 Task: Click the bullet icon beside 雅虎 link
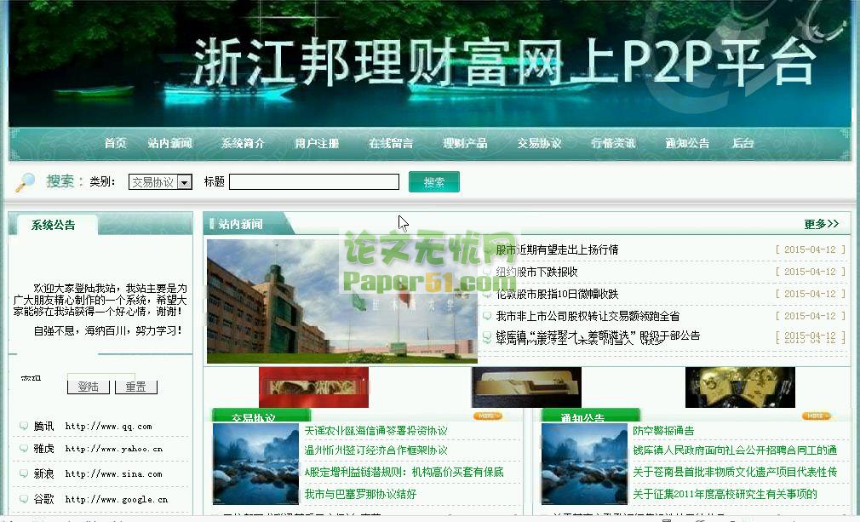(x=24, y=448)
